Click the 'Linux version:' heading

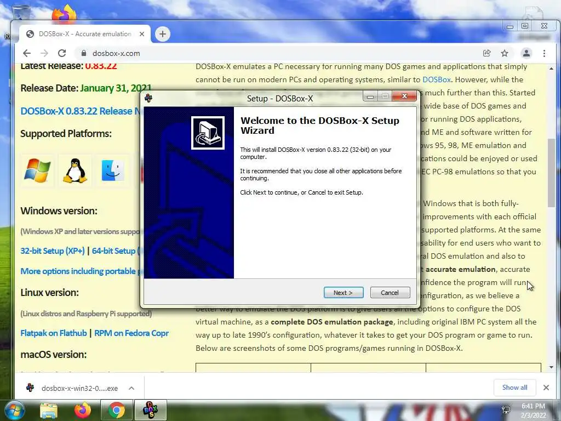pyautogui.click(x=49, y=293)
